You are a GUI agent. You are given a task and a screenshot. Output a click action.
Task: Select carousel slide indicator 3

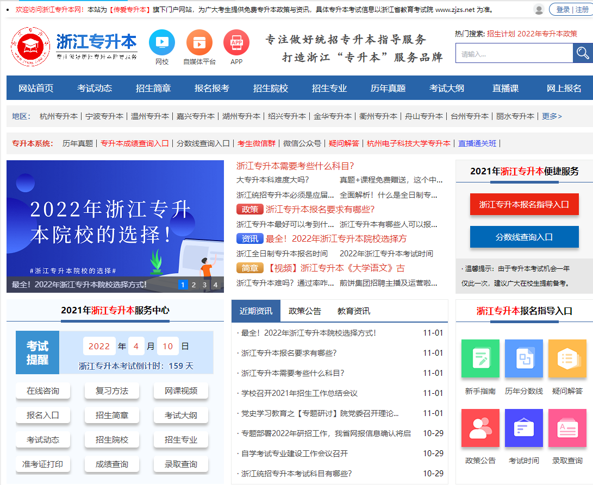tap(204, 285)
